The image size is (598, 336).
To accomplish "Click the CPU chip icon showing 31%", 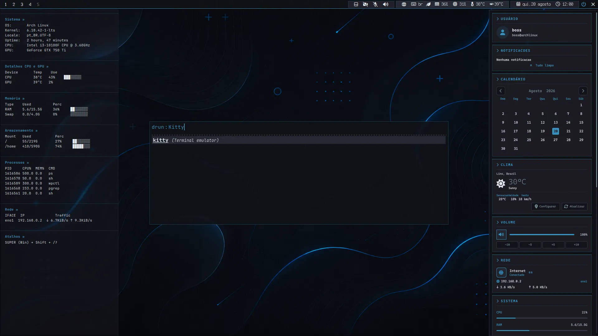I will click(x=455, y=4).
